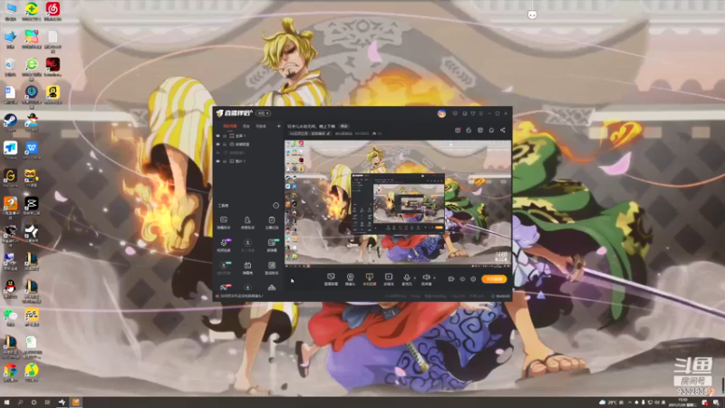725x408 pixels.
Task: Open the user avatar profile menu
Action: click(441, 113)
